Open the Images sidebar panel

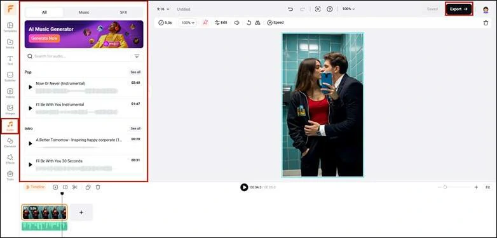10,110
